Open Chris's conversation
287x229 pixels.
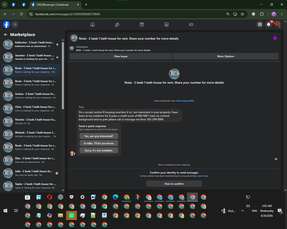click(x=30, y=109)
